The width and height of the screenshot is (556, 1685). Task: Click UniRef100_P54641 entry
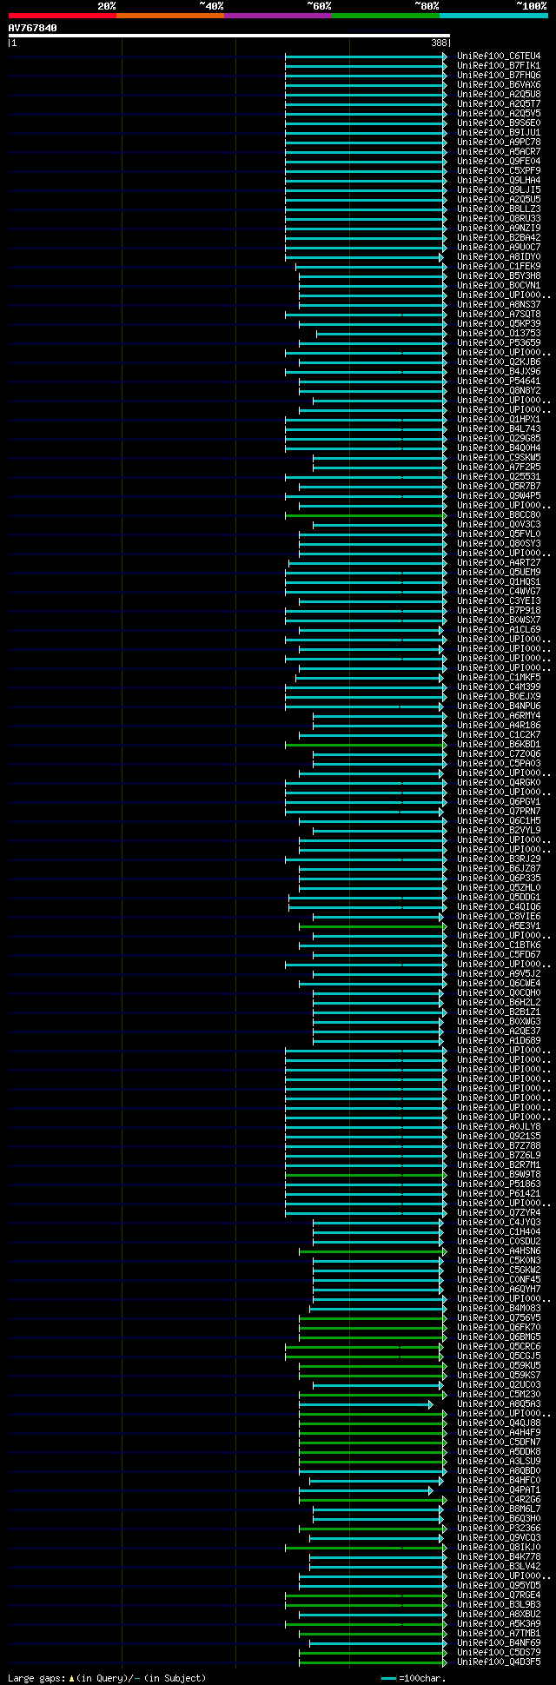pyautogui.click(x=499, y=381)
